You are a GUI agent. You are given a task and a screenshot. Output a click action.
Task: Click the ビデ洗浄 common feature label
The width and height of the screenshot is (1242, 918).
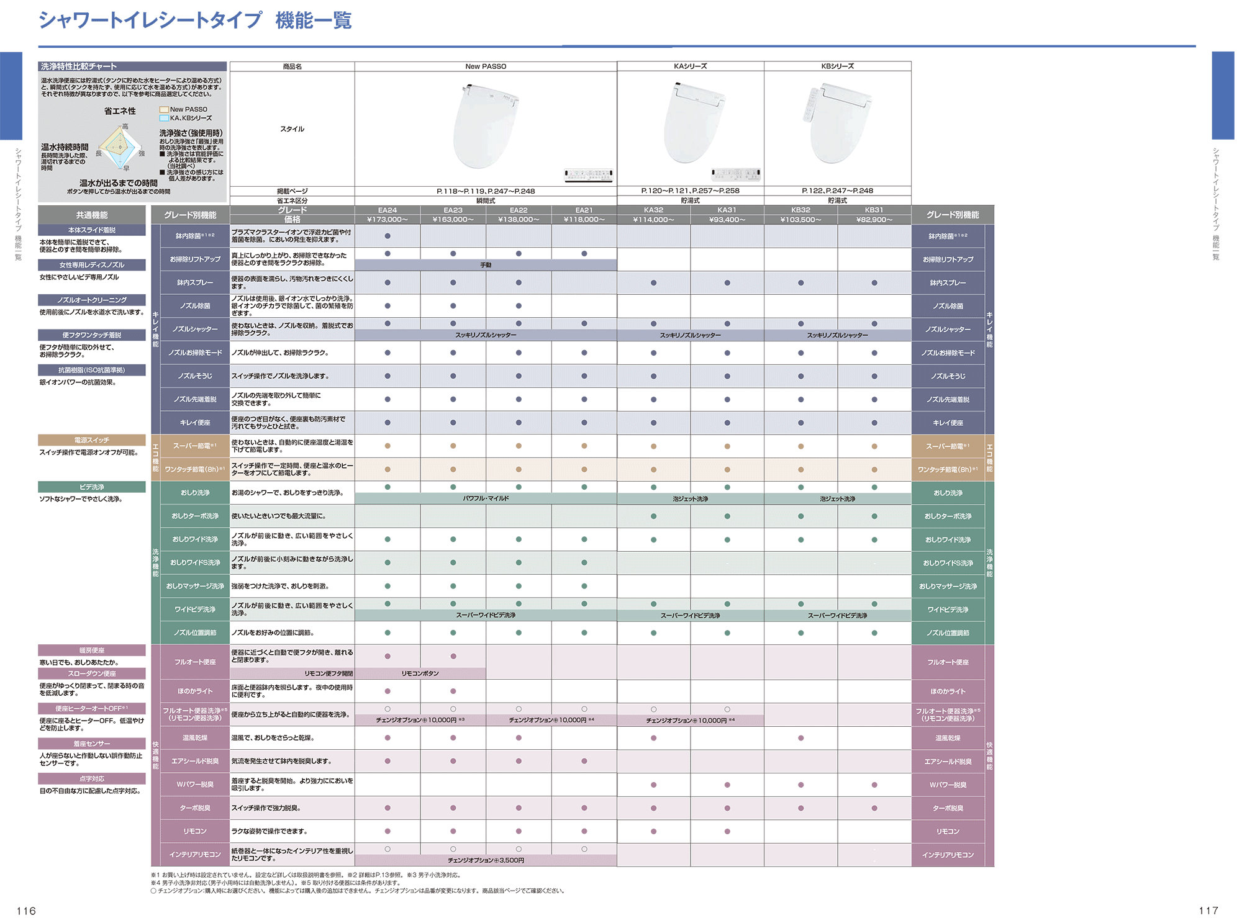click(x=92, y=487)
